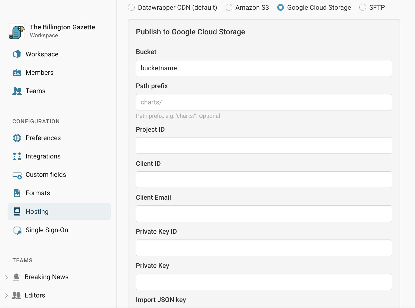Expand the Editors team chevron
Viewport: 415px width, 308px height.
click(x=7, y=295)
